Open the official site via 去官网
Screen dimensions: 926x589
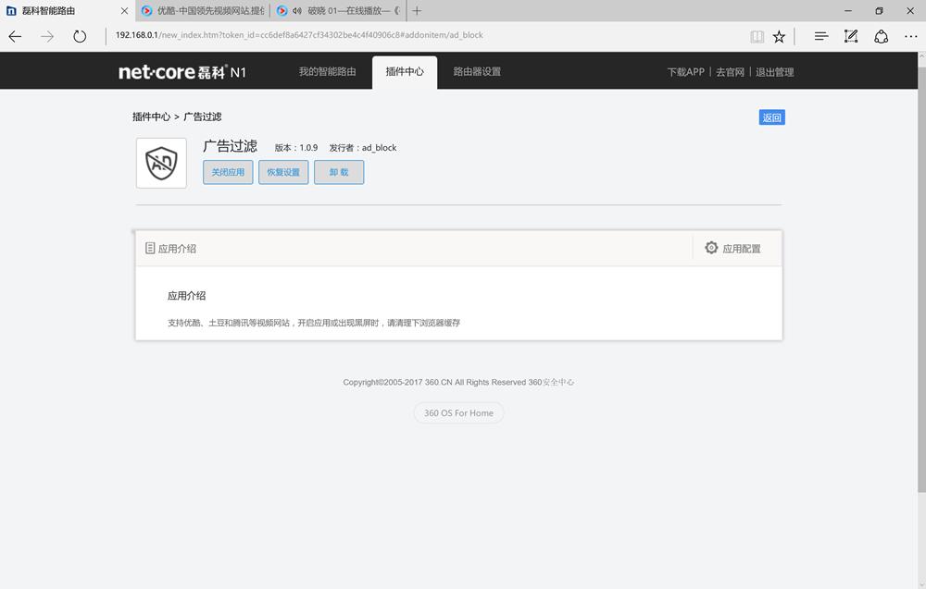pos(731,70)
